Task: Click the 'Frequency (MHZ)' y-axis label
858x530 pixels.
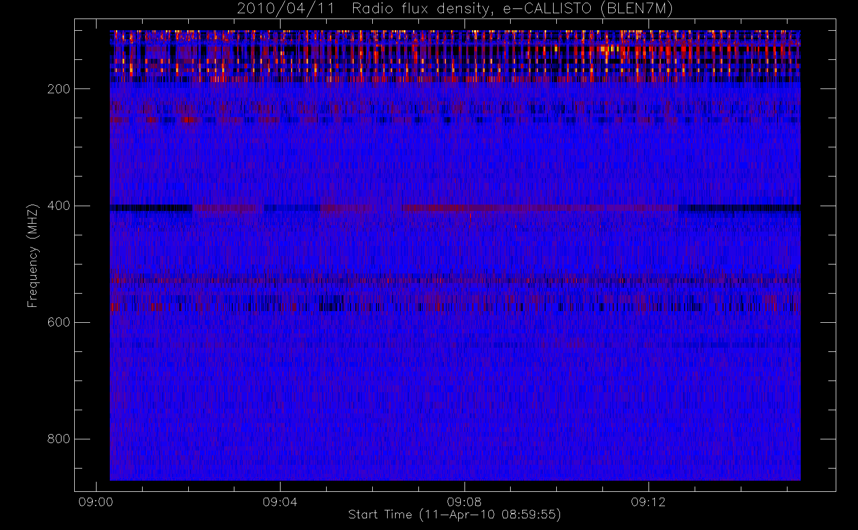Action: [33, 255]
